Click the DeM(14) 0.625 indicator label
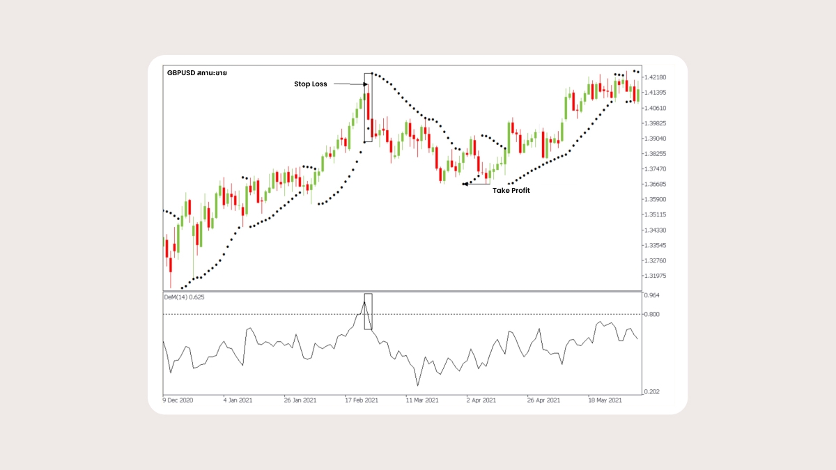Viewport: 836px width, 470px height. coord(185,297)
